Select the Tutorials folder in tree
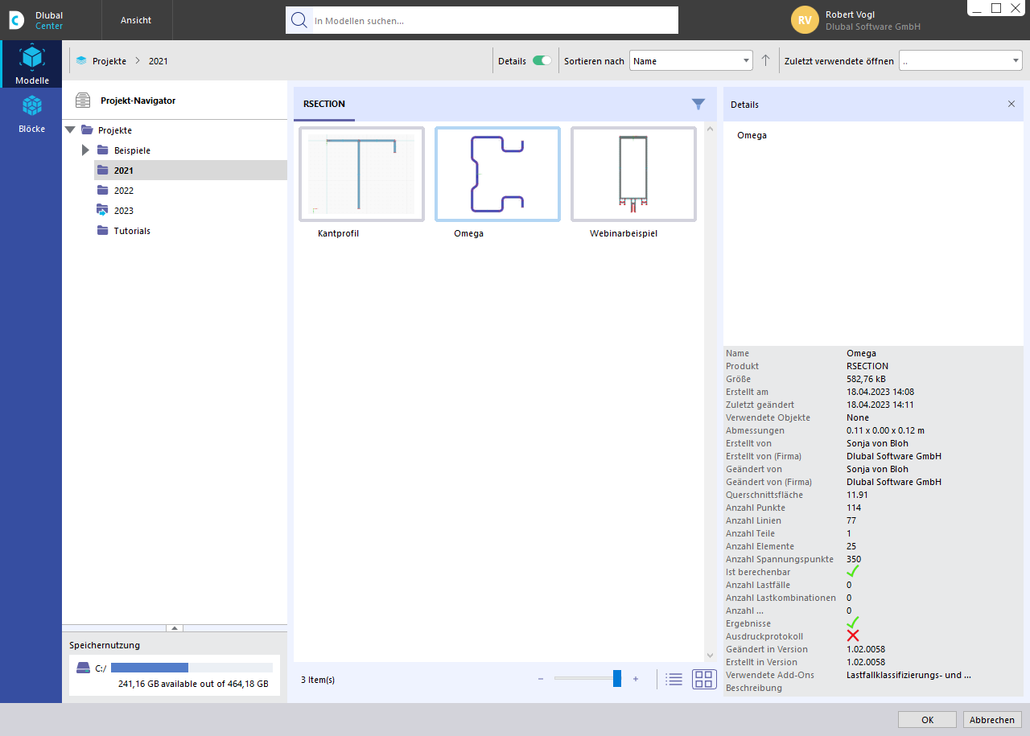 click(x=132, y=231)
